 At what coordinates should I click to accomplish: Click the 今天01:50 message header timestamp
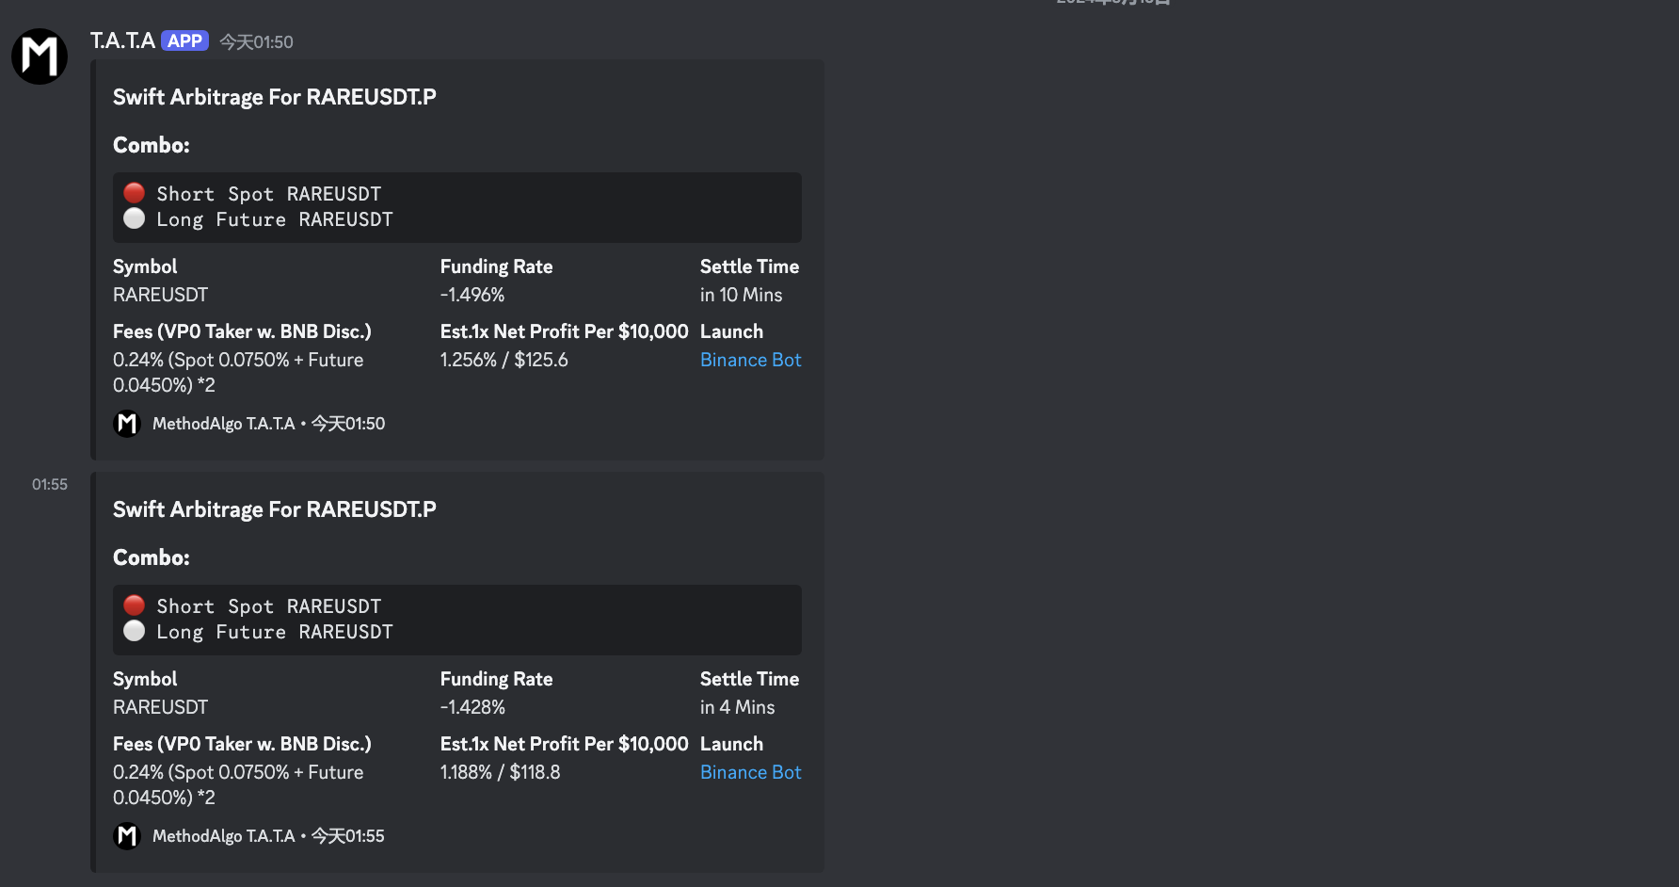(256, 42)
